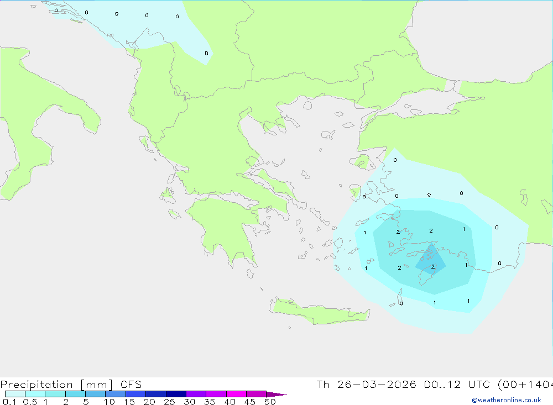Click the 0.5–1 mm legend color swatch

click(35, 394)
